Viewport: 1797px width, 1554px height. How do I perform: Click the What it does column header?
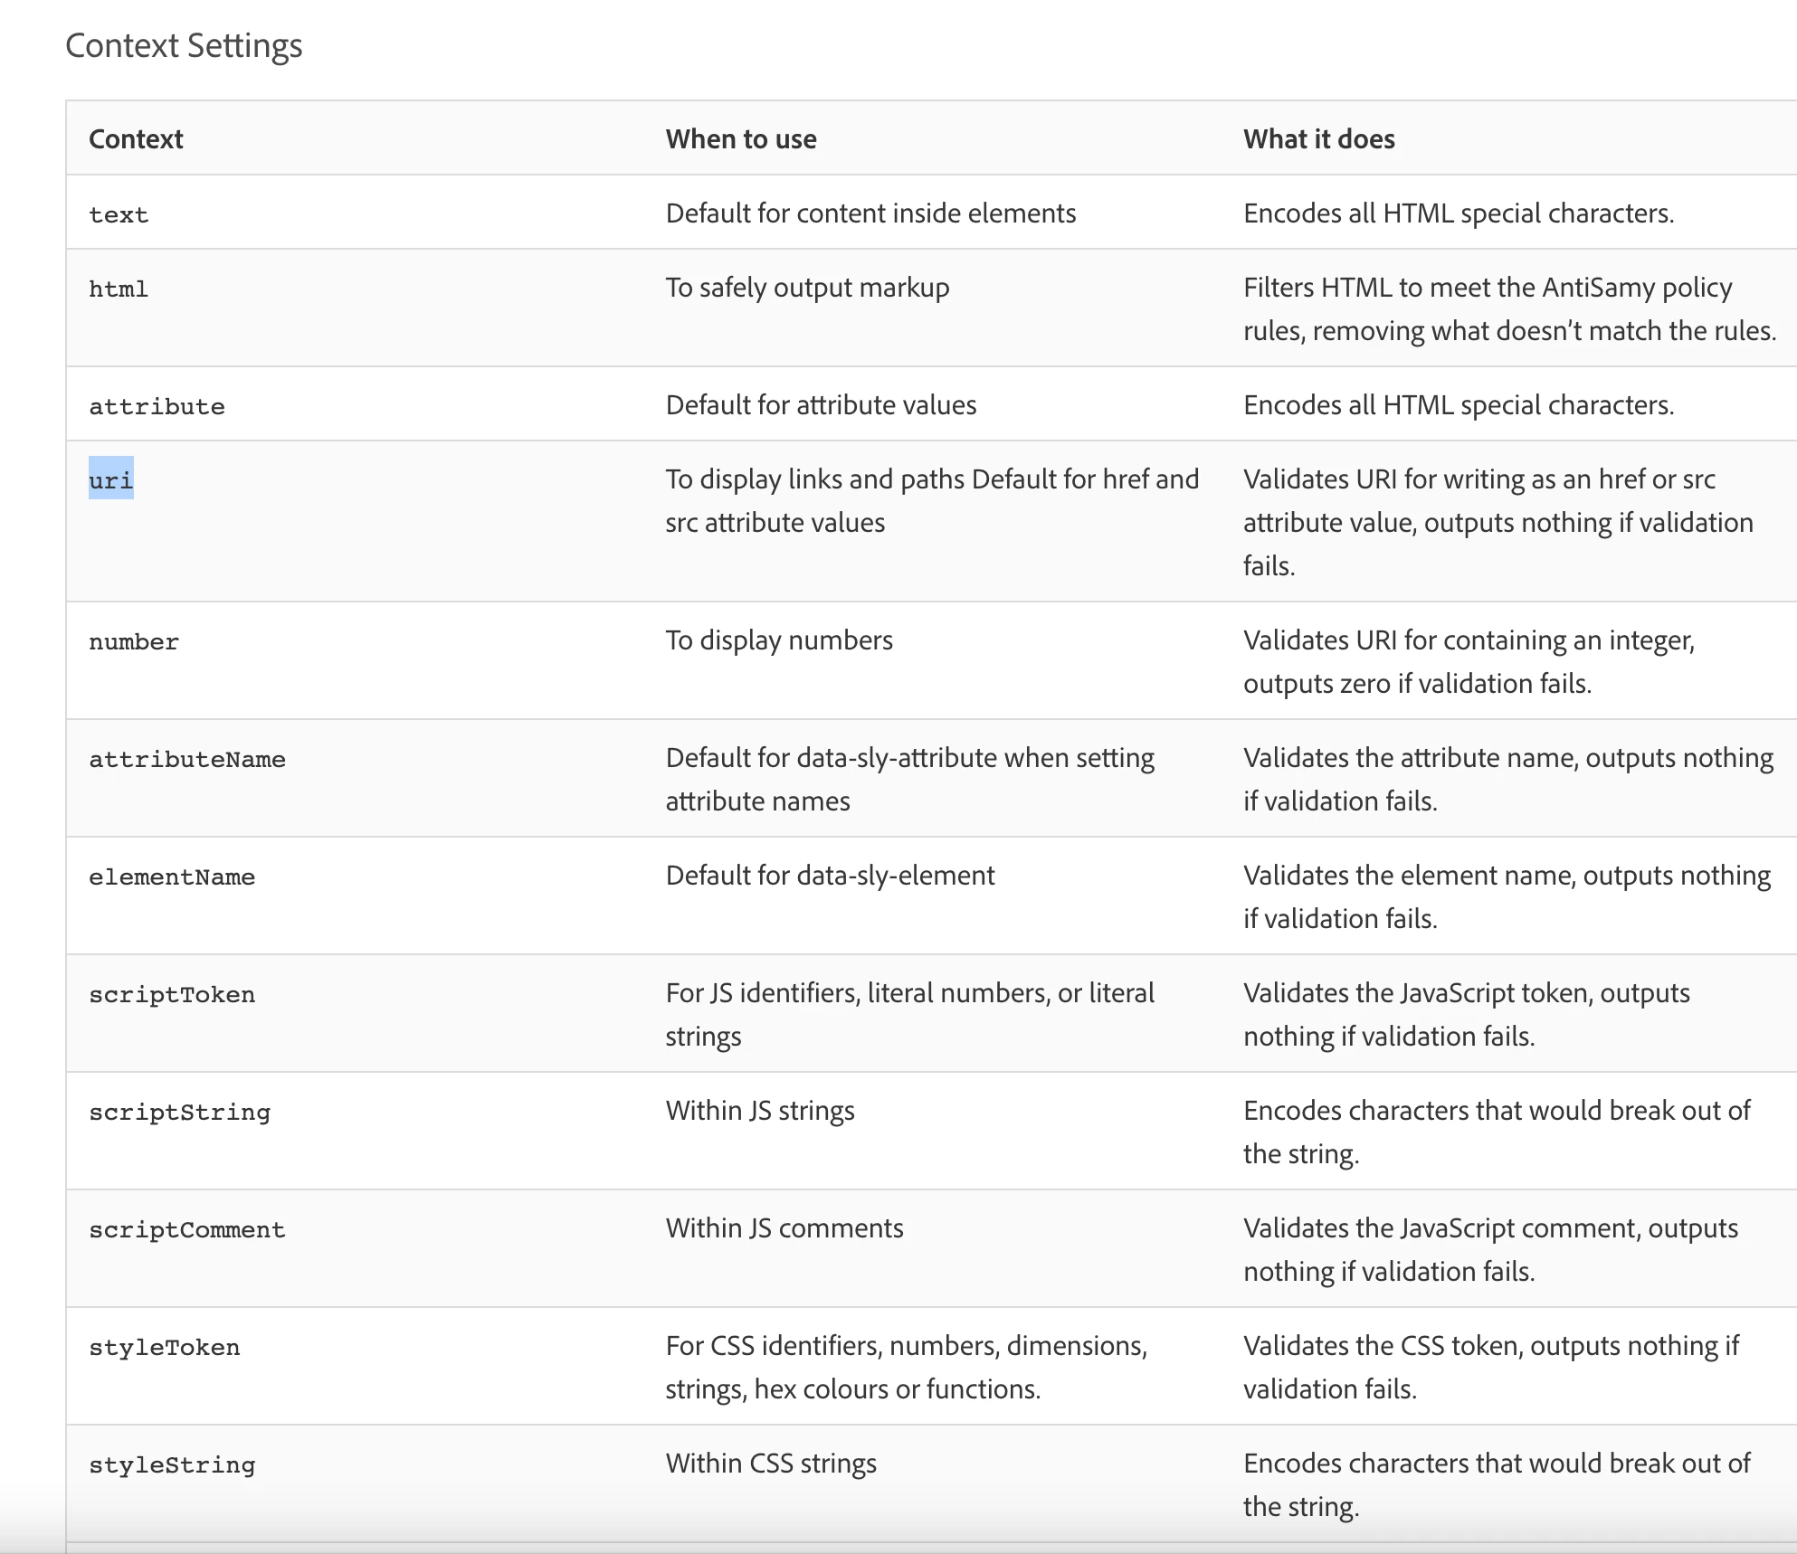(x=1318, y=139)
